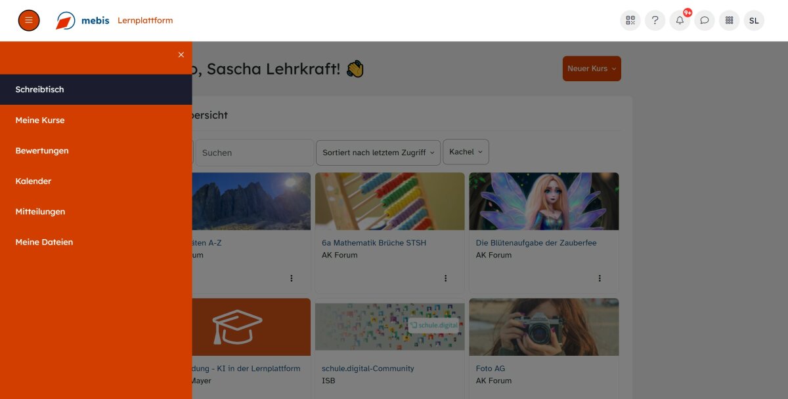
Task: Open the apps grid icon
Action: 729,20
